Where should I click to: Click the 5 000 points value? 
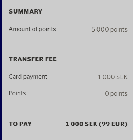tap(109, 30)
